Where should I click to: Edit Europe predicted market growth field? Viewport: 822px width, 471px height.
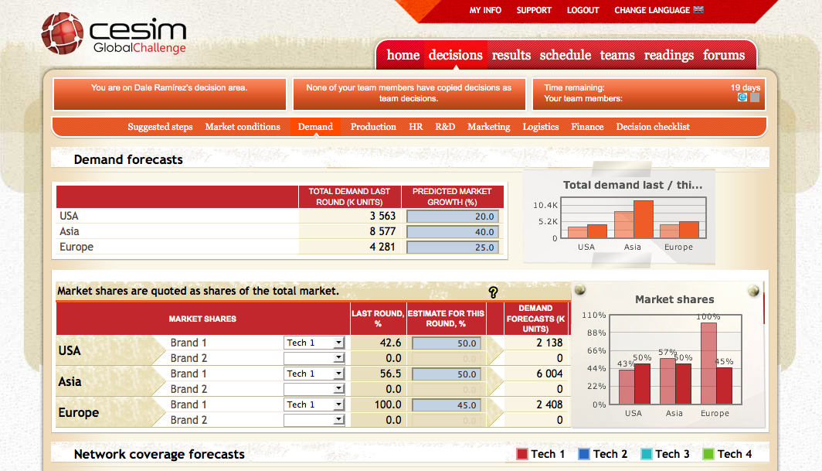(x=452, y=247)
